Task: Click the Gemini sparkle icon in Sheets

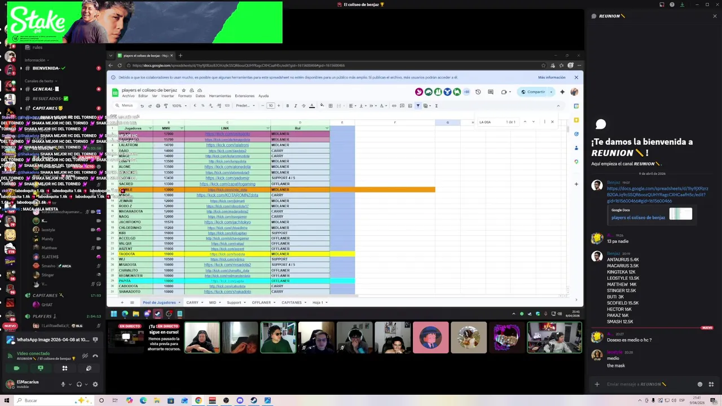Action: pyautogui.click(x=562, y=92)
